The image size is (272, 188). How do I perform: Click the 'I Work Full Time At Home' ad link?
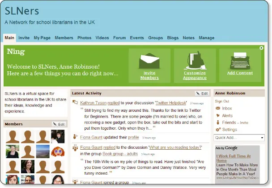234,158
